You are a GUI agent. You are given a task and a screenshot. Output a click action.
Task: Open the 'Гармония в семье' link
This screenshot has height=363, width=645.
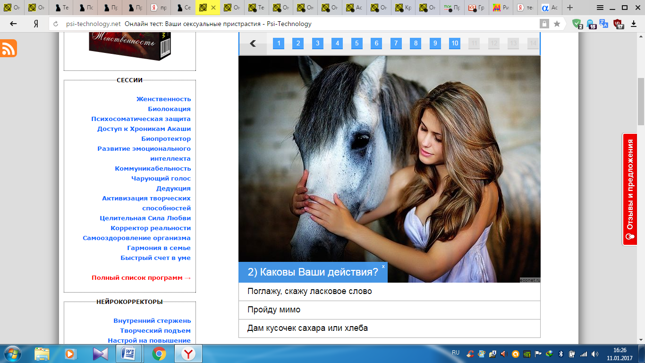point(159,248)
